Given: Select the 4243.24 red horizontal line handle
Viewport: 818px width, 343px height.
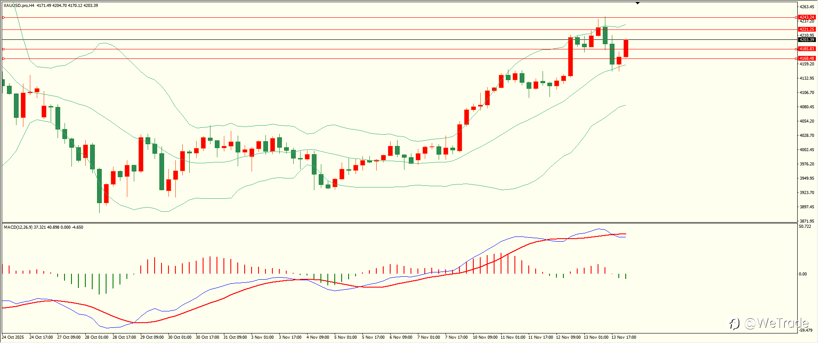Looking at the screenshot, I should (x=3, y=17).
